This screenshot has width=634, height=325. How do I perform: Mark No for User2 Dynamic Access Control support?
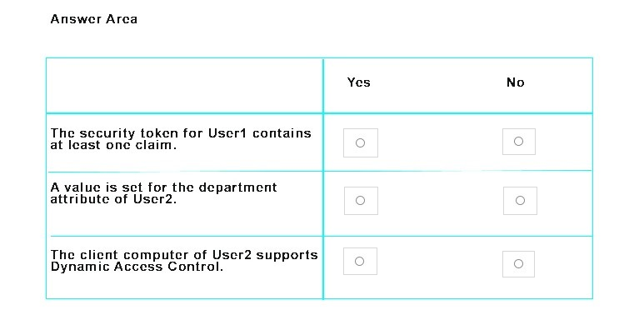tap(518, 264)
